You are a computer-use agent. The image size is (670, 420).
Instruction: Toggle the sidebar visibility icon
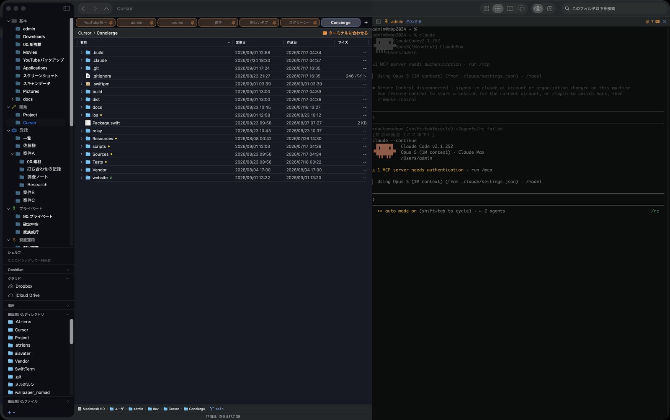pos(67,8)
